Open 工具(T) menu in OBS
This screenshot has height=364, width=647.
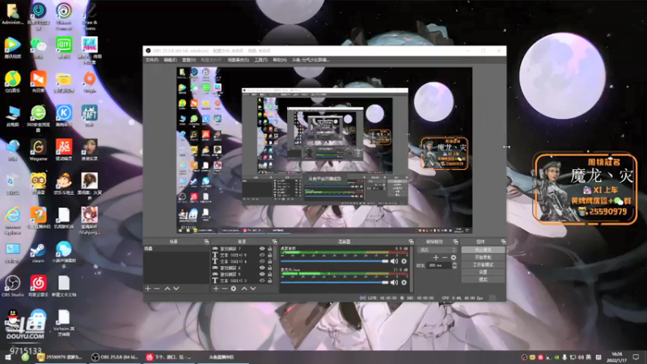(x=260, y=60)
